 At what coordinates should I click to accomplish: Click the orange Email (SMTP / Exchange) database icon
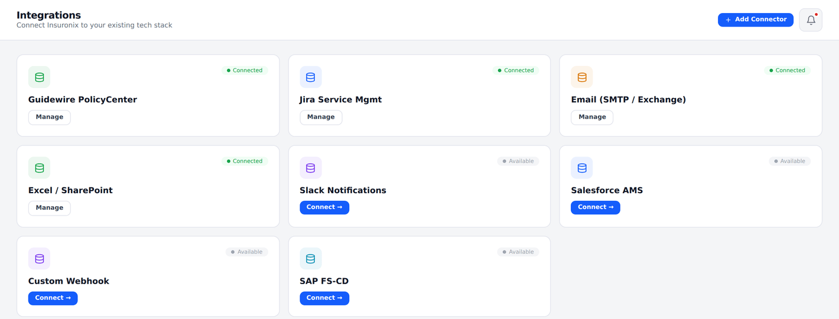point(581,77)
